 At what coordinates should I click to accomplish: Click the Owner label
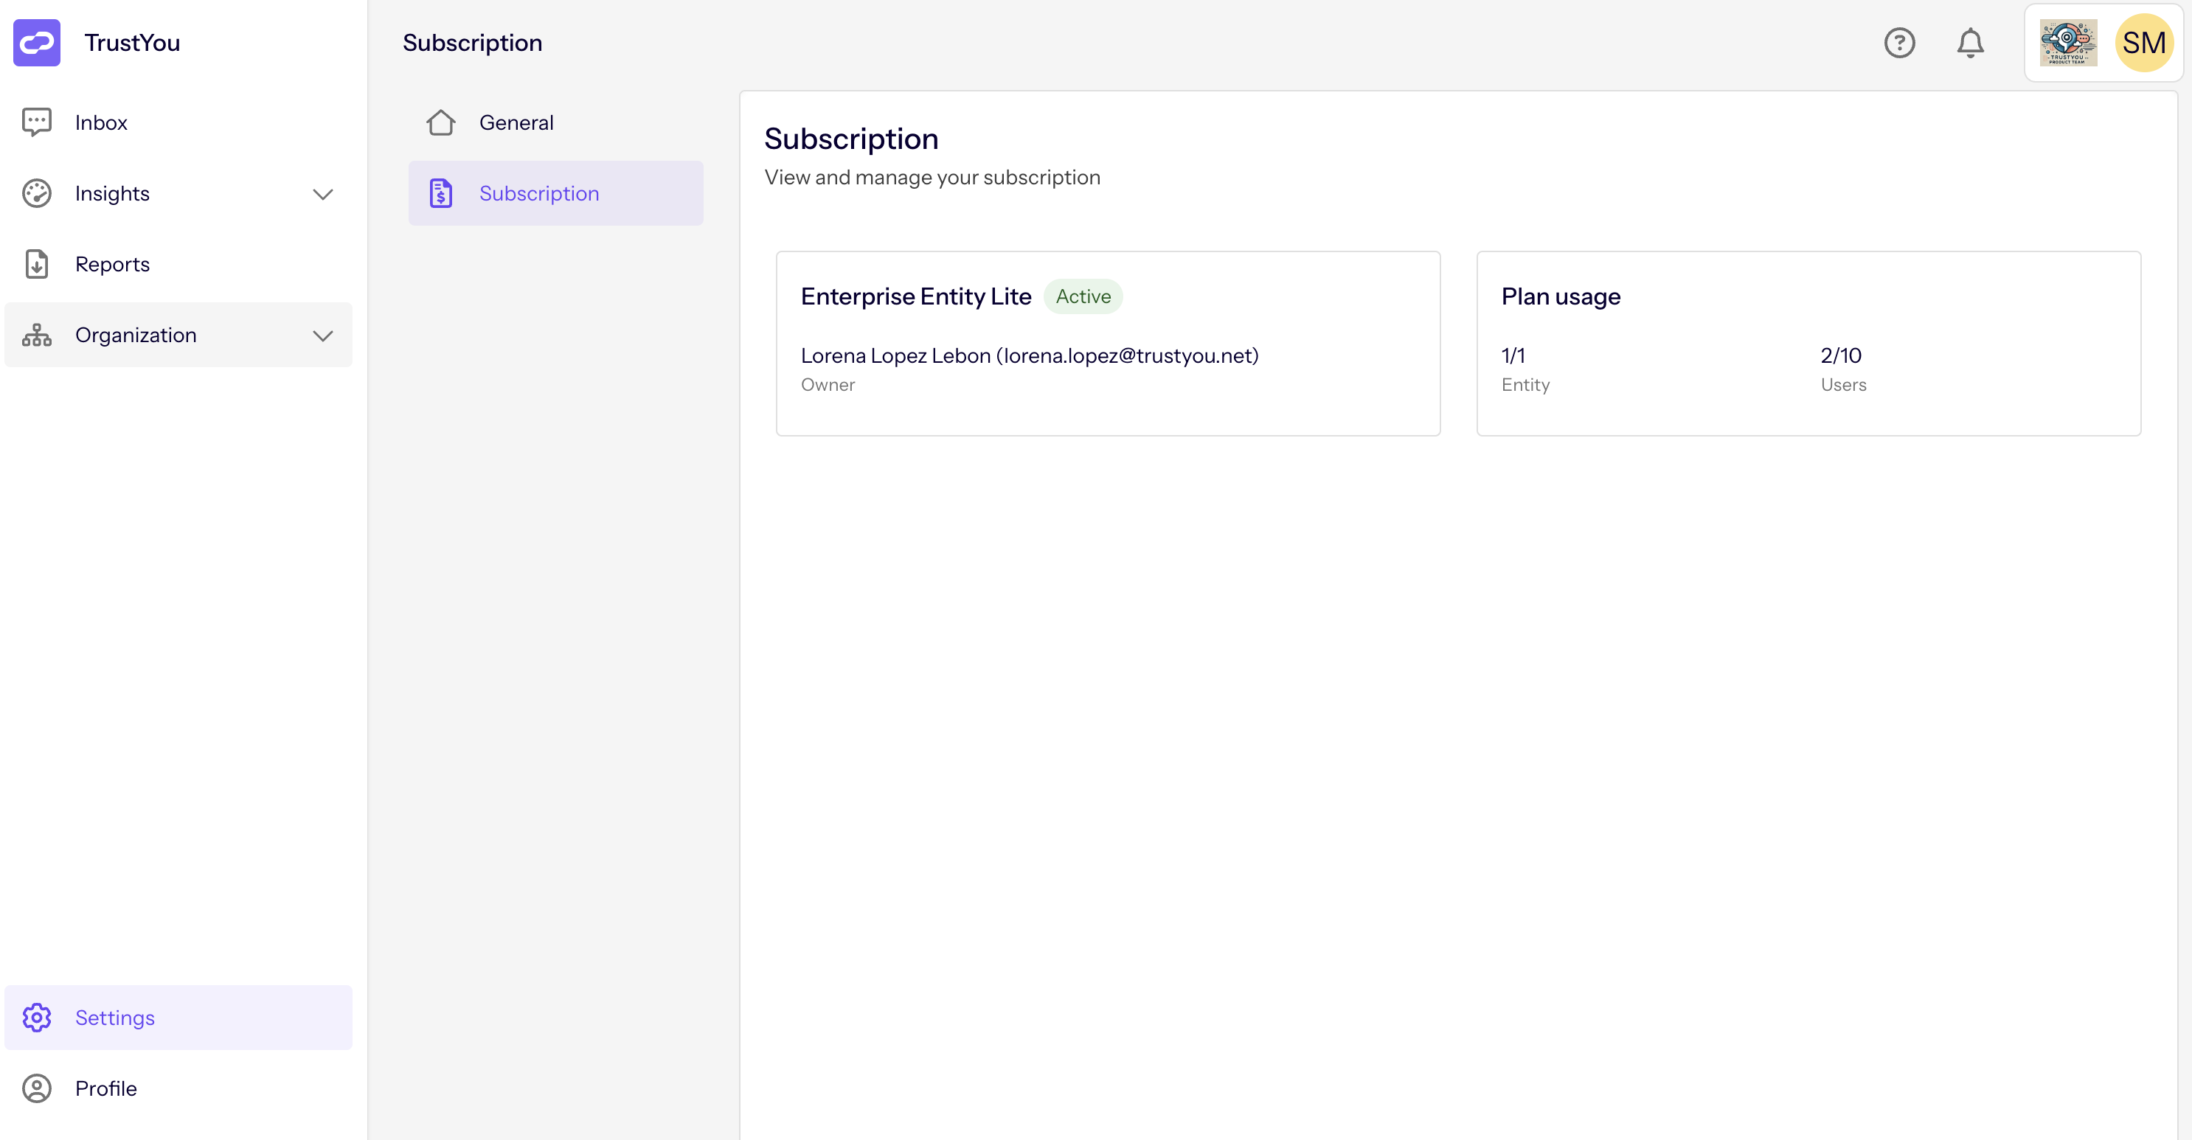pyautogui.click(x=828, y=384)
